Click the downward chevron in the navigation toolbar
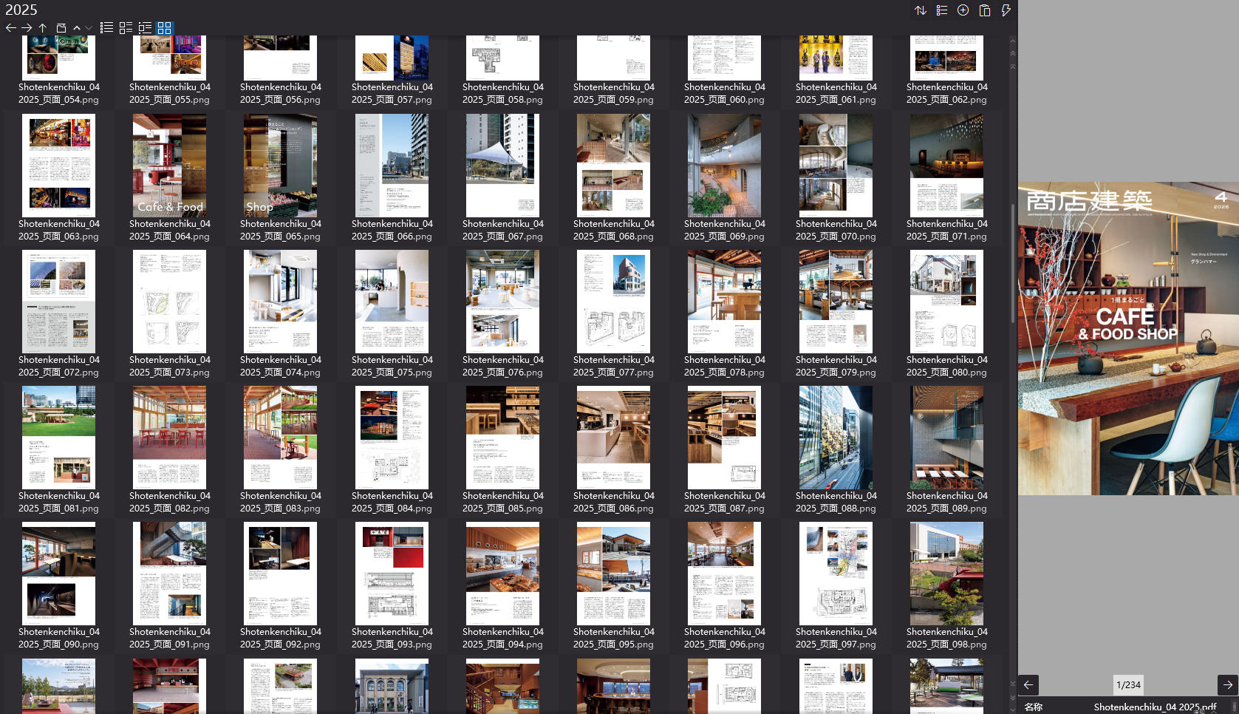The width and height of the screenshot is (1239, 714). [89, 28]
